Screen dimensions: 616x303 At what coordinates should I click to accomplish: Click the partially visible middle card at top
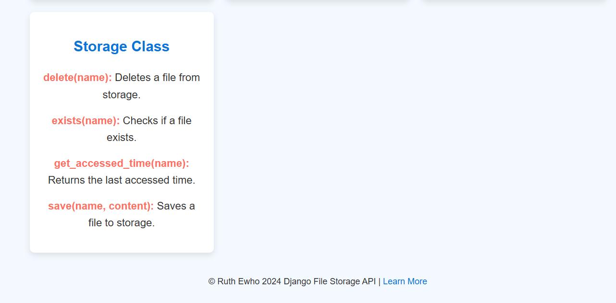317,1
